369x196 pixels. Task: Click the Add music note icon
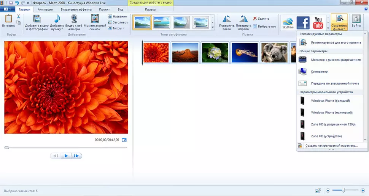pos(57,19)
